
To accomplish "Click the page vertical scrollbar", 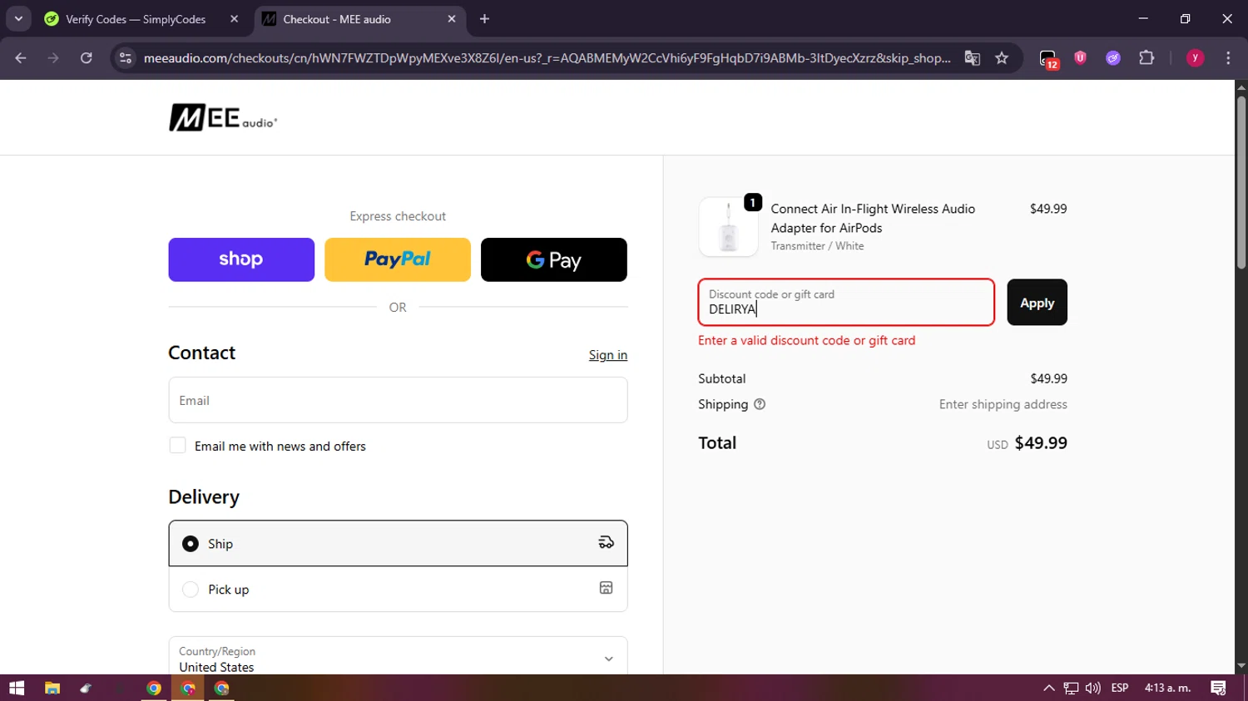I will point(1241,183).
